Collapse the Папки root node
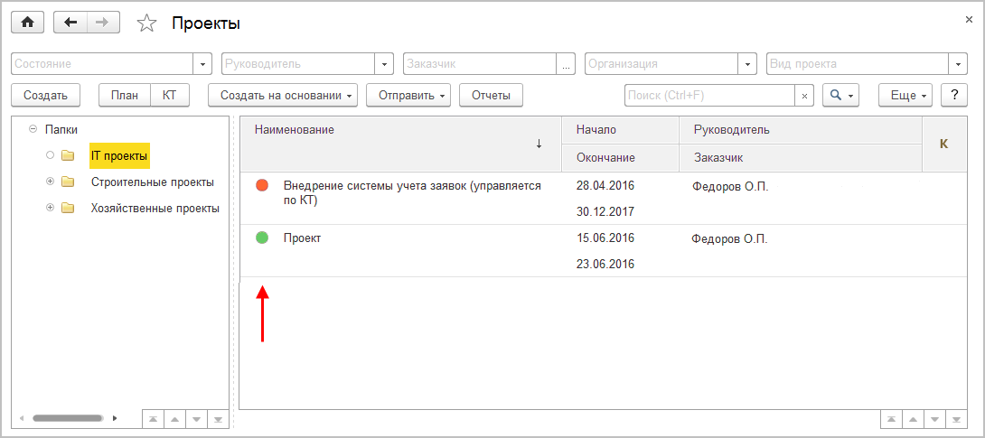The image size is (985, 438). tap(33, 129)
